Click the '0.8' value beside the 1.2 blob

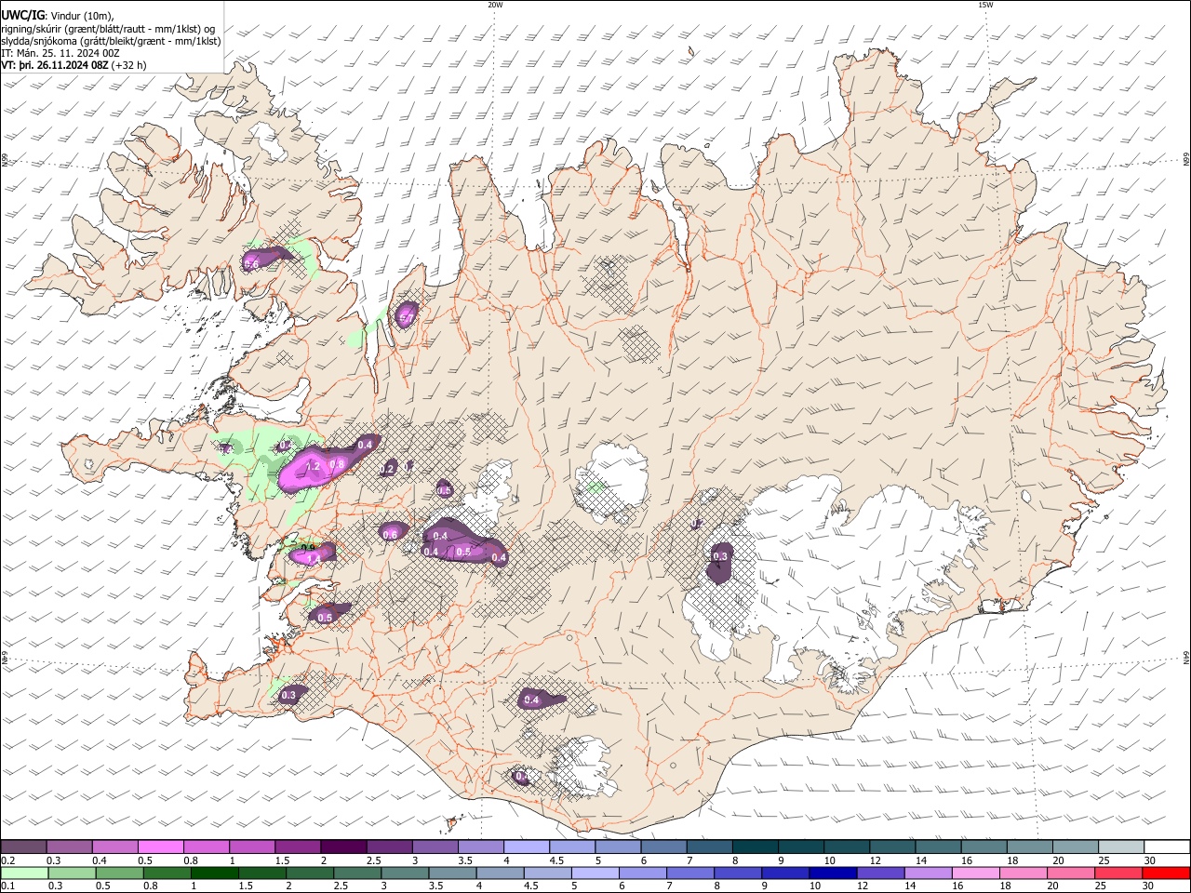(x=338, y=464)
